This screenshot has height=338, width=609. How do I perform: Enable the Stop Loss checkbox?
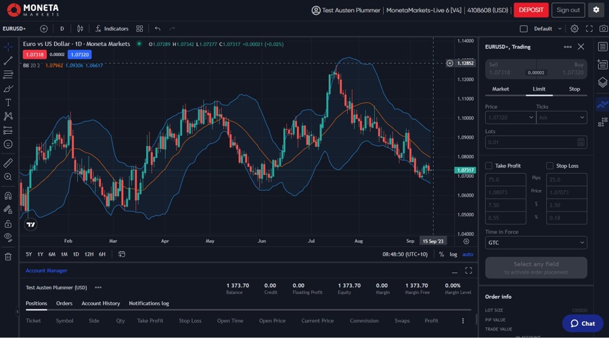[x=550, y=166]
